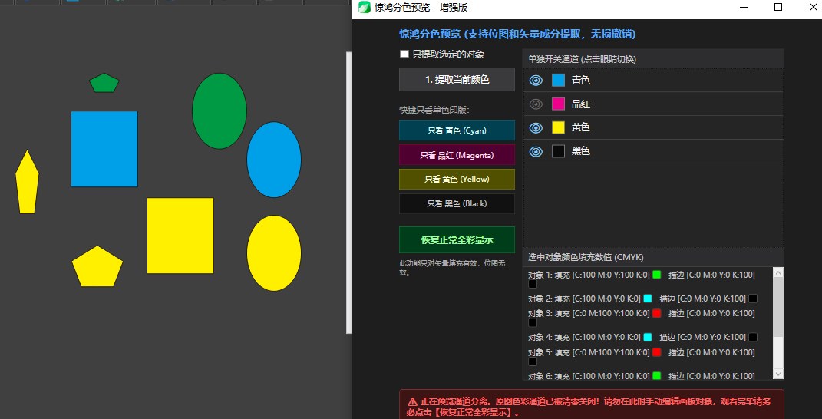Image resolution: width=822 pixels, height=419 pixels.
Task: Minimize the 惊鸿分色预览 window
Action: 744,8
